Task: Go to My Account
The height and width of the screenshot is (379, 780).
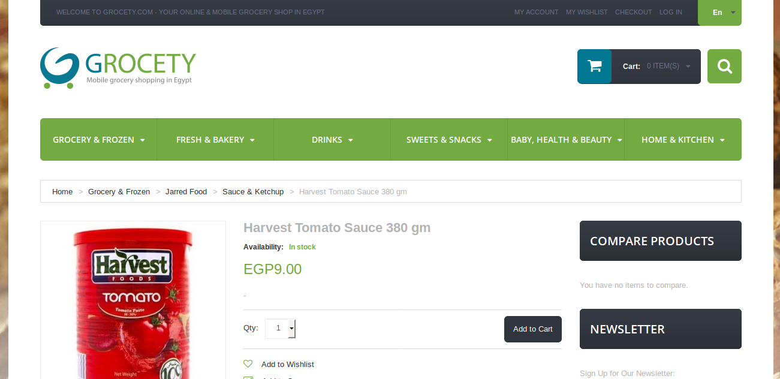Action: click(x=536, y=12)
